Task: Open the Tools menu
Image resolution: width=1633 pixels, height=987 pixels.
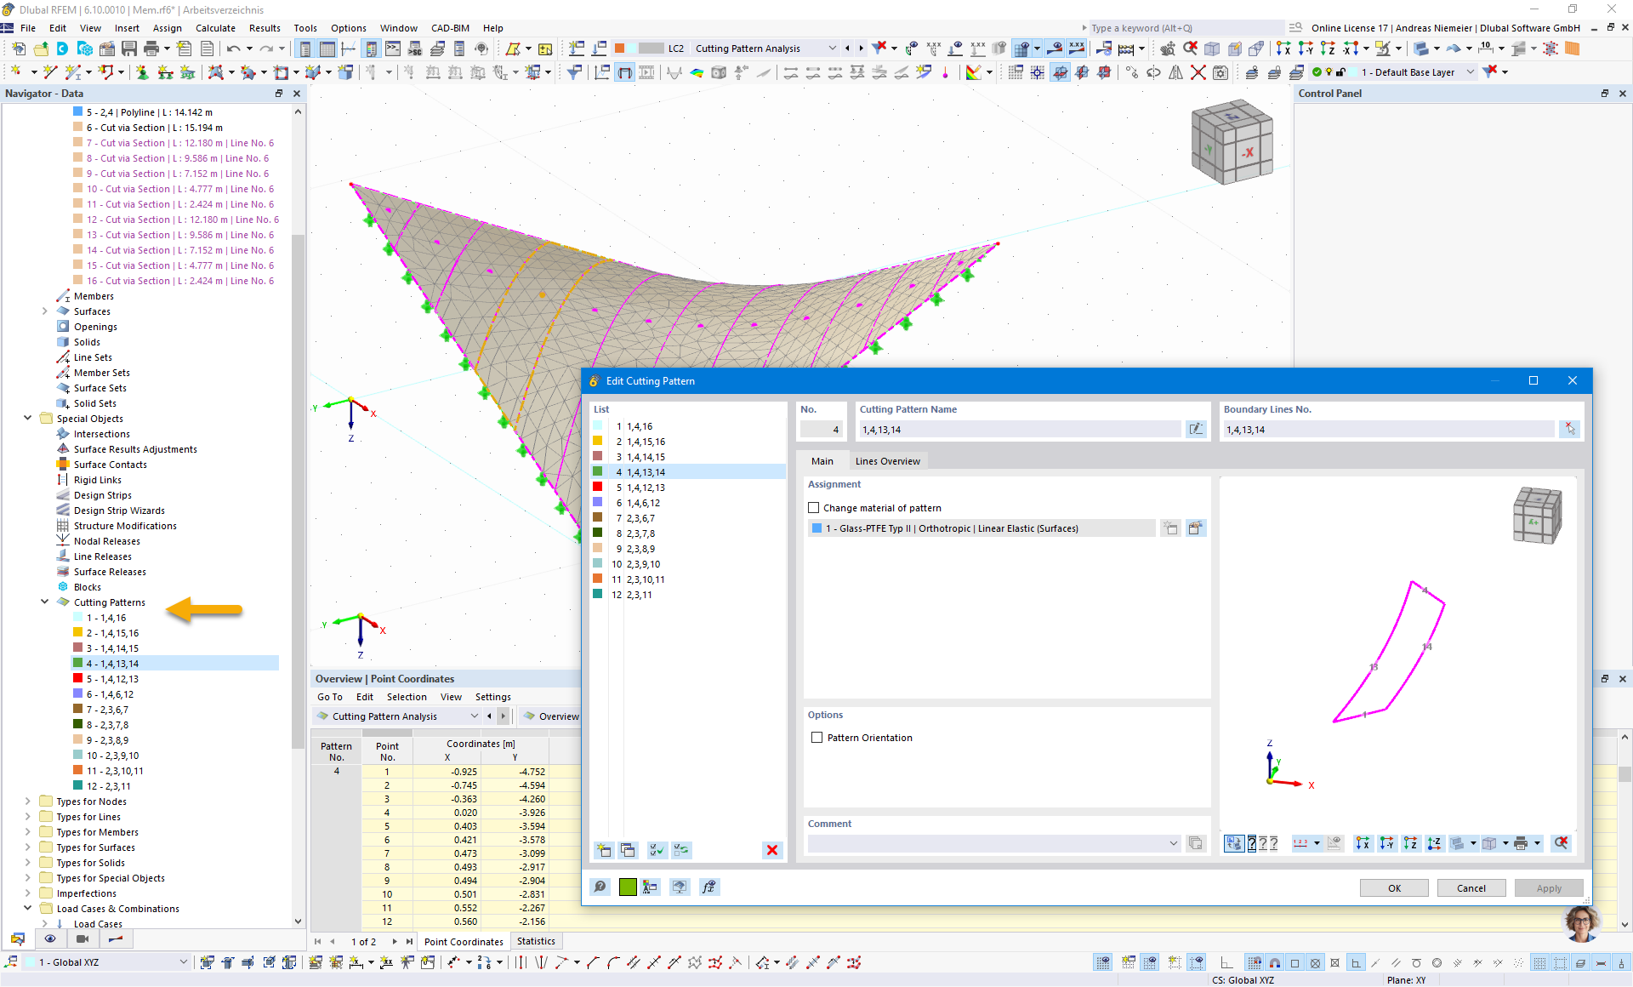Action: 304,28
